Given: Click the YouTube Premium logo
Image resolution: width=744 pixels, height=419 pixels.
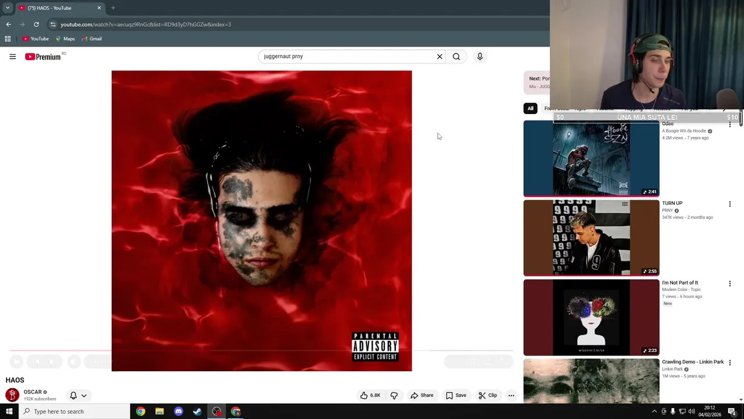Looking at the screenshot, I should (x=42, y=56).
